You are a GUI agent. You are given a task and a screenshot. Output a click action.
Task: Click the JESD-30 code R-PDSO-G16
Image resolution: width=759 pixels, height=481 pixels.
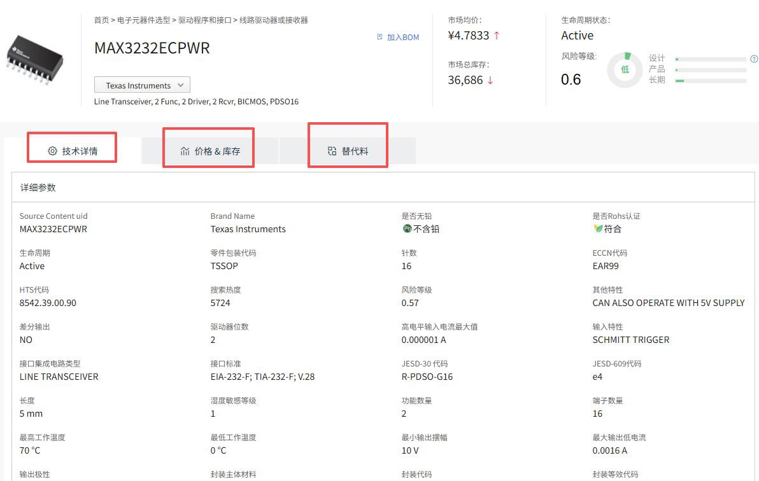tap(427, 377)
